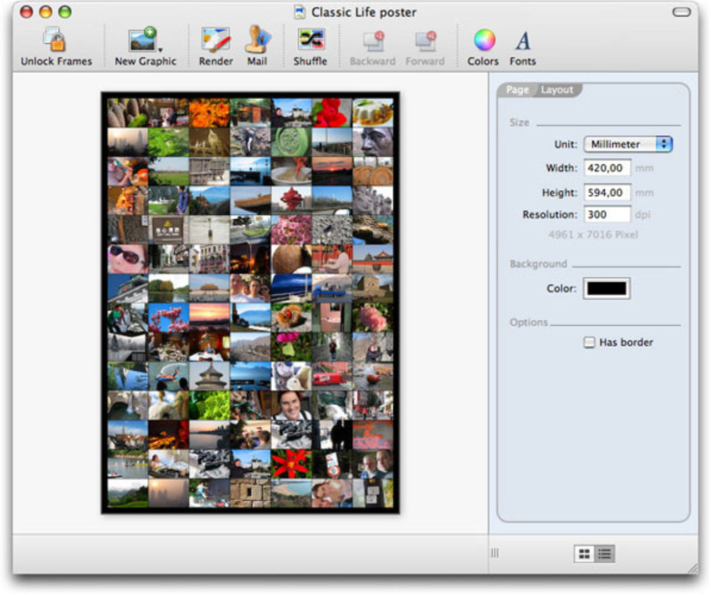The image size is (711, 595).
Task: Open the New Graphic dropdown arrow
Action: click(160, 50)
